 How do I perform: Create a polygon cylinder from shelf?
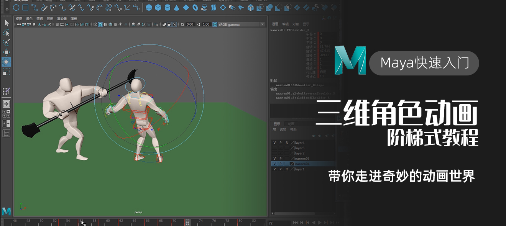click(x=168, y=7)
